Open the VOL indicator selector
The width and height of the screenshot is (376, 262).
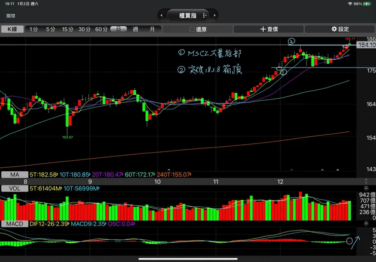pyautogui.click(x=15, y=189)
